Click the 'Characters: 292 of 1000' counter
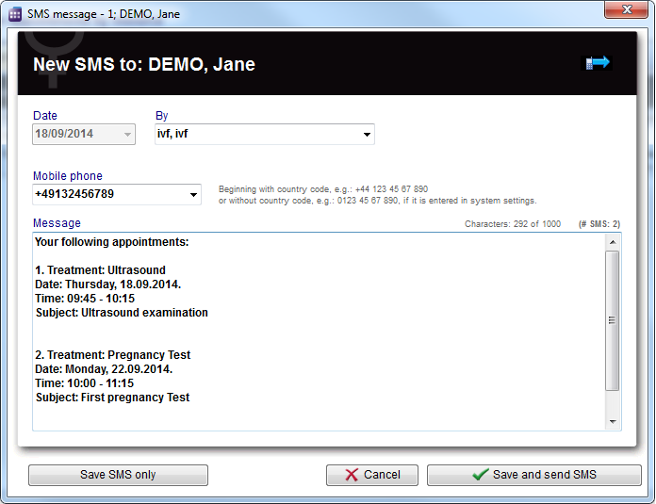This screenshot has width=656, height=504. pyautogui.click(x=513, y=224)
